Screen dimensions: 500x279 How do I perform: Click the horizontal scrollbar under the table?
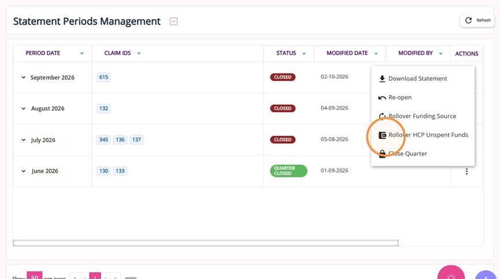pyautogui.click(x=206, y=243)
